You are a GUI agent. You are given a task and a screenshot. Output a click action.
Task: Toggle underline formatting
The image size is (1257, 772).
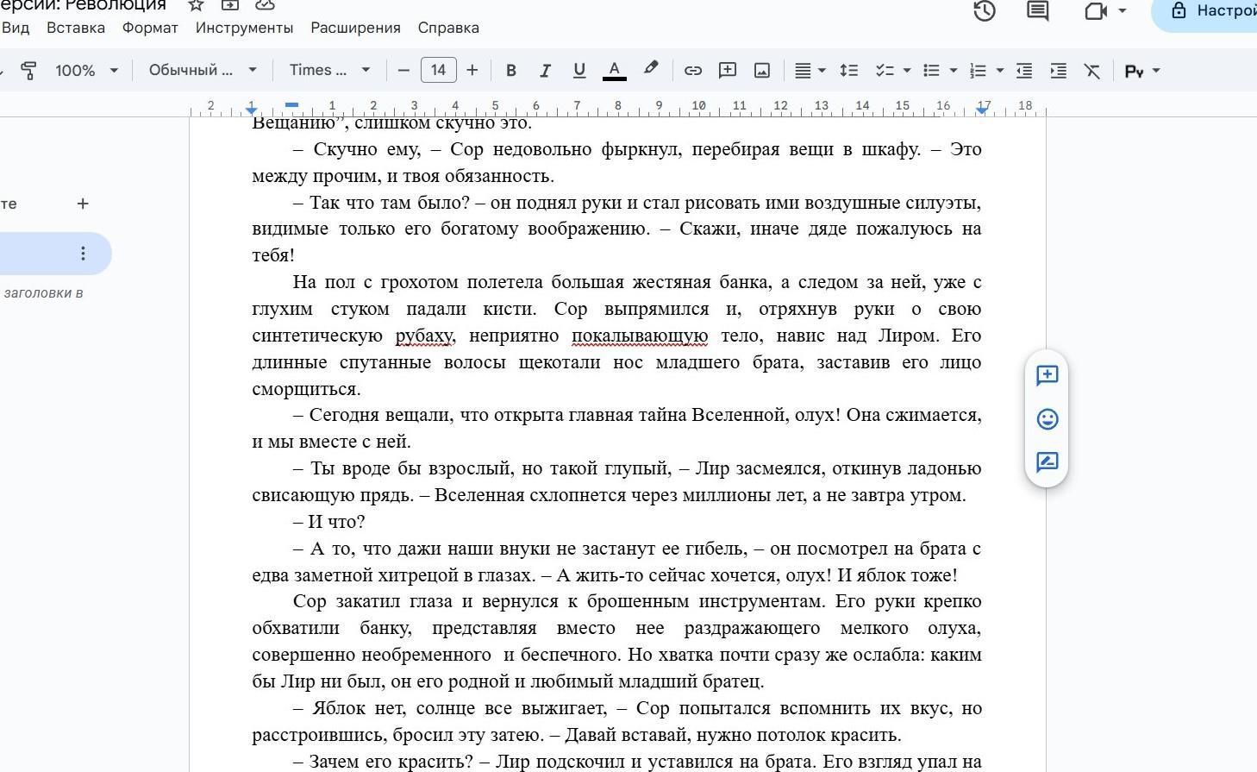tap(579, 71)
